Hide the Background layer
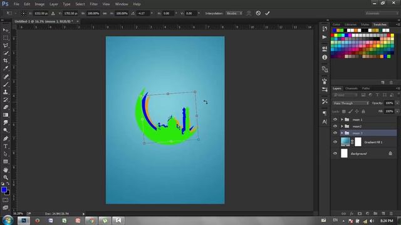Screen dimensions: 401x225 coord(335,153)
